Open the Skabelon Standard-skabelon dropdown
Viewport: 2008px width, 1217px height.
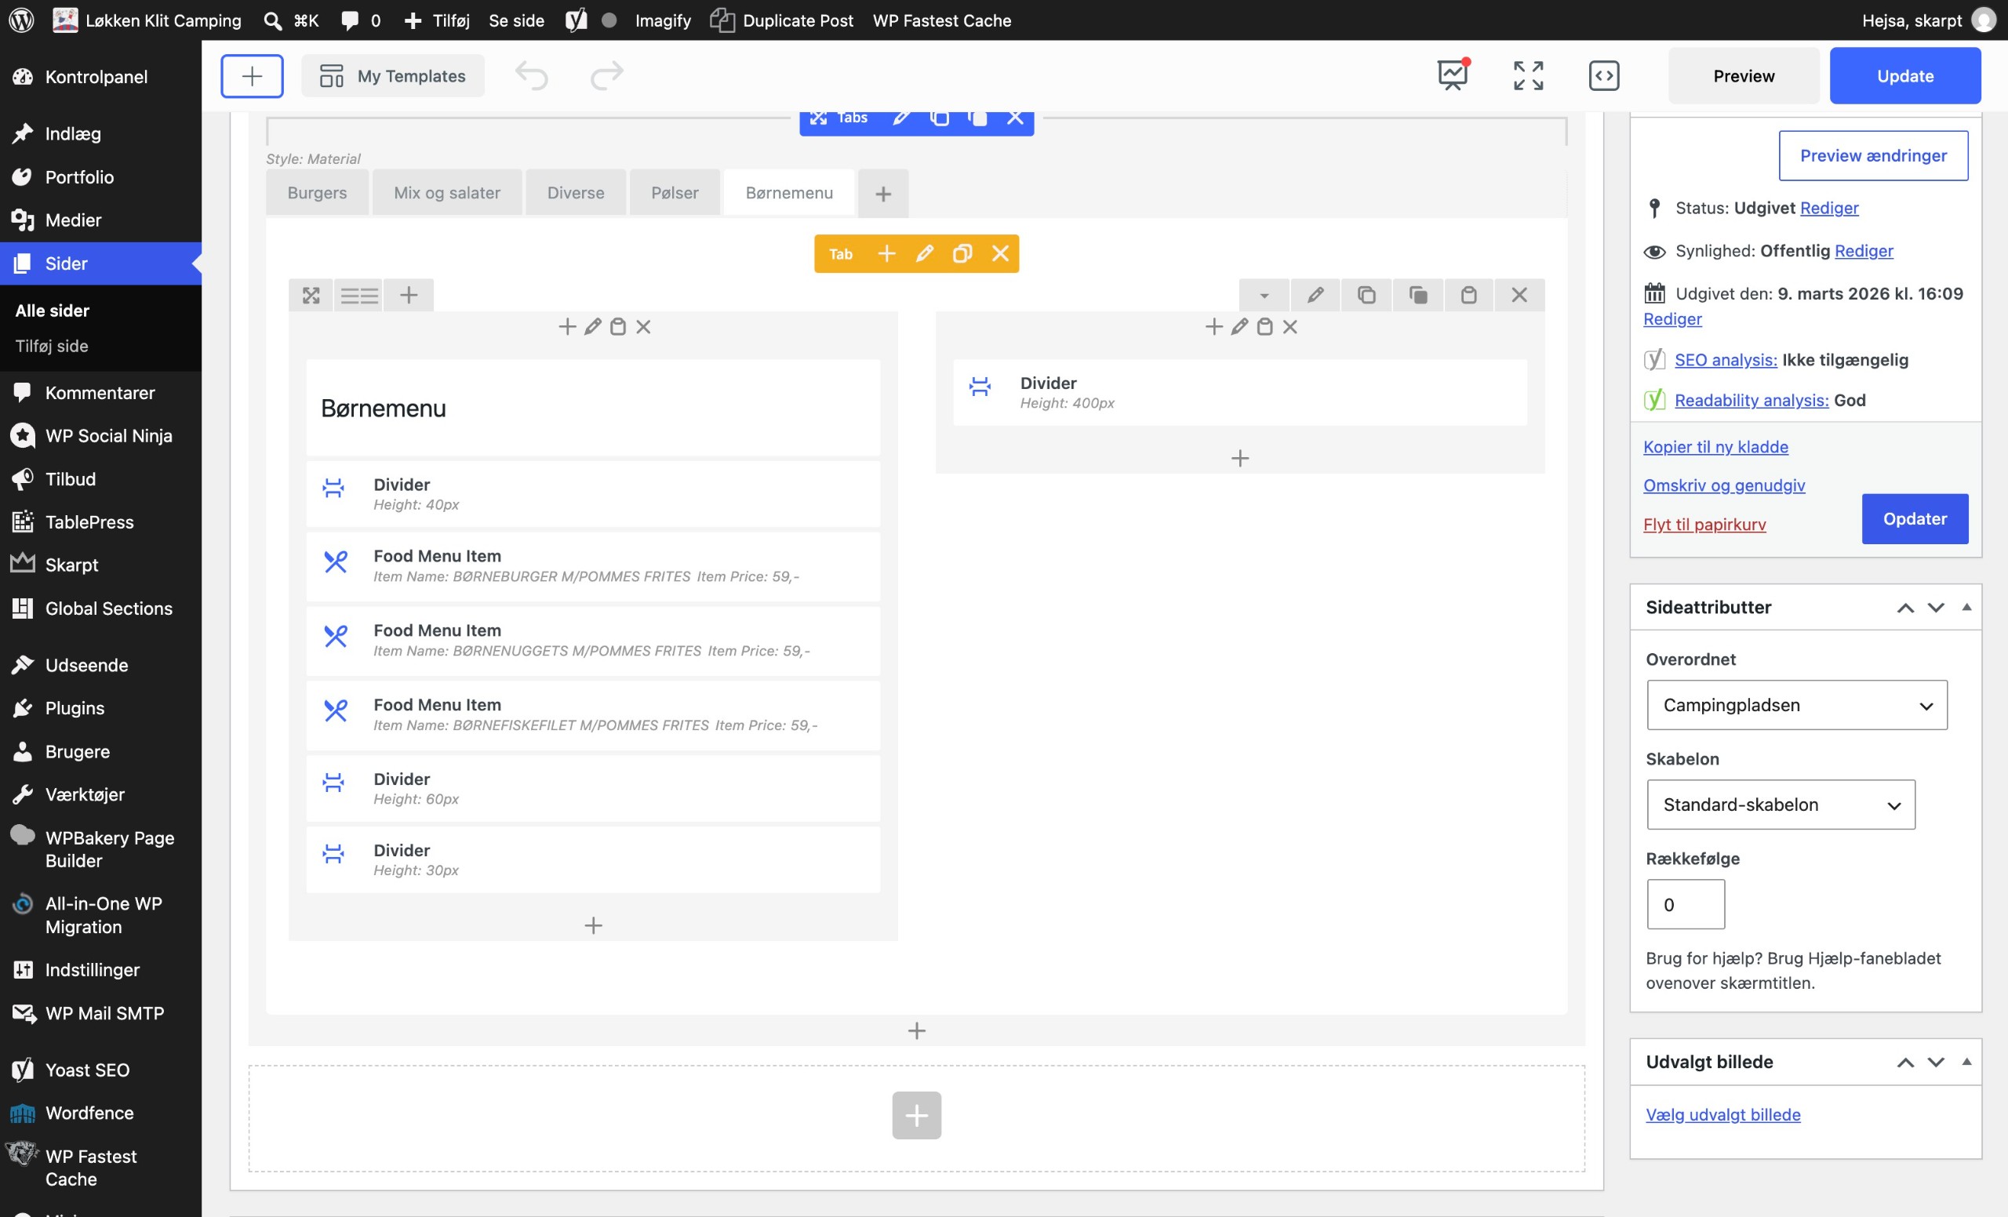point(1781,804)
